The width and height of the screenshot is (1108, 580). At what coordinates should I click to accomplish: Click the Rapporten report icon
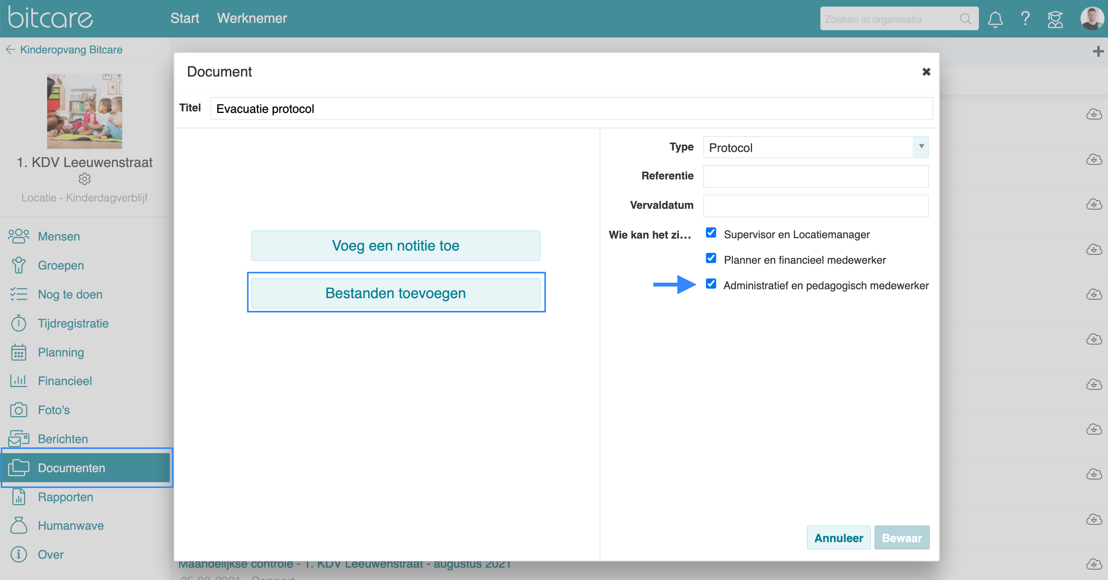(19, 496)
